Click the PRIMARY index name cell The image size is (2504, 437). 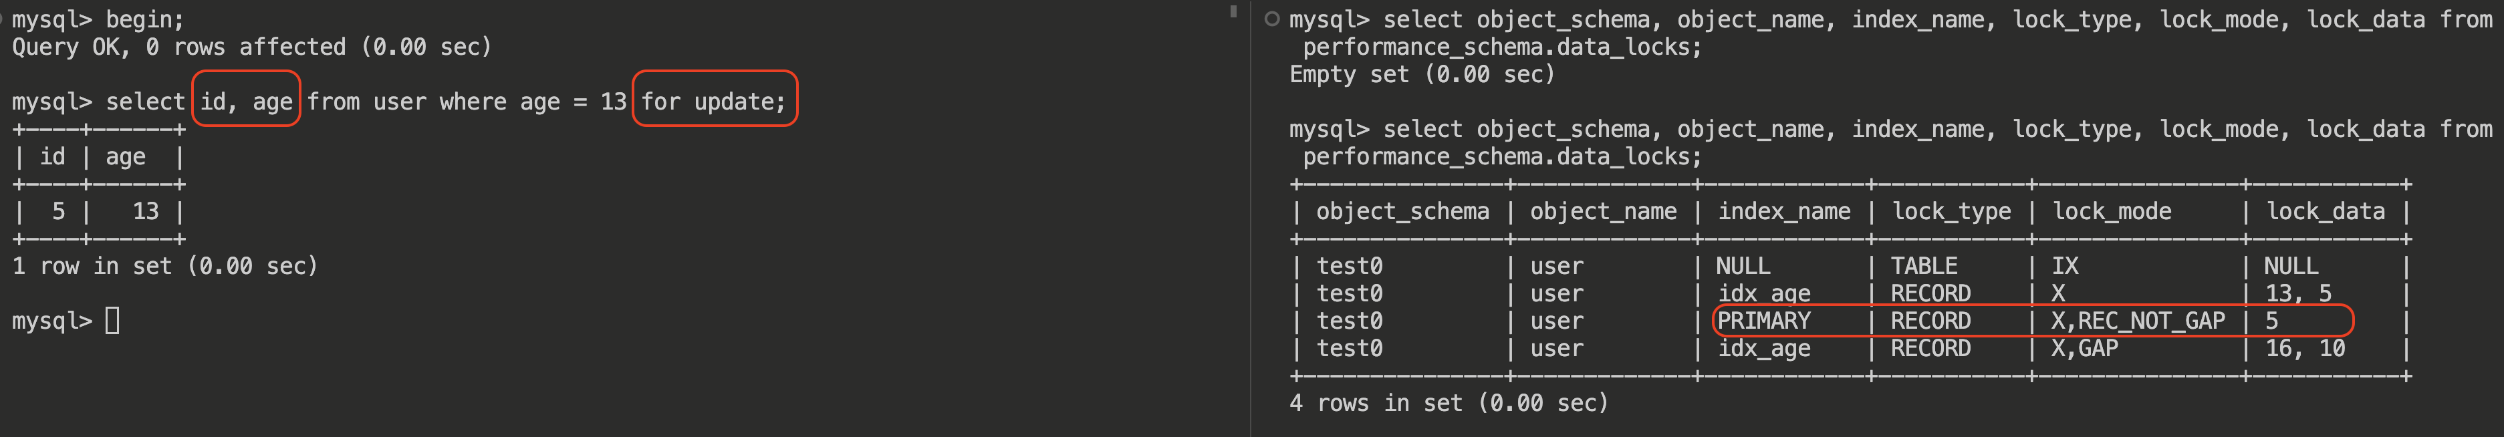(1763, 321)
